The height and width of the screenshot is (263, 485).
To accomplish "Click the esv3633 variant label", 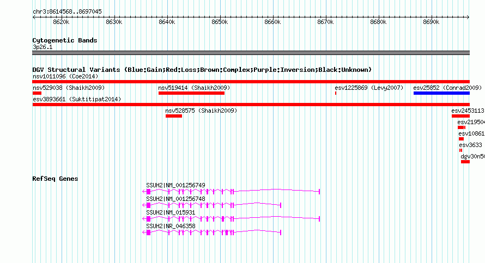I will click(x=470, y=145).
